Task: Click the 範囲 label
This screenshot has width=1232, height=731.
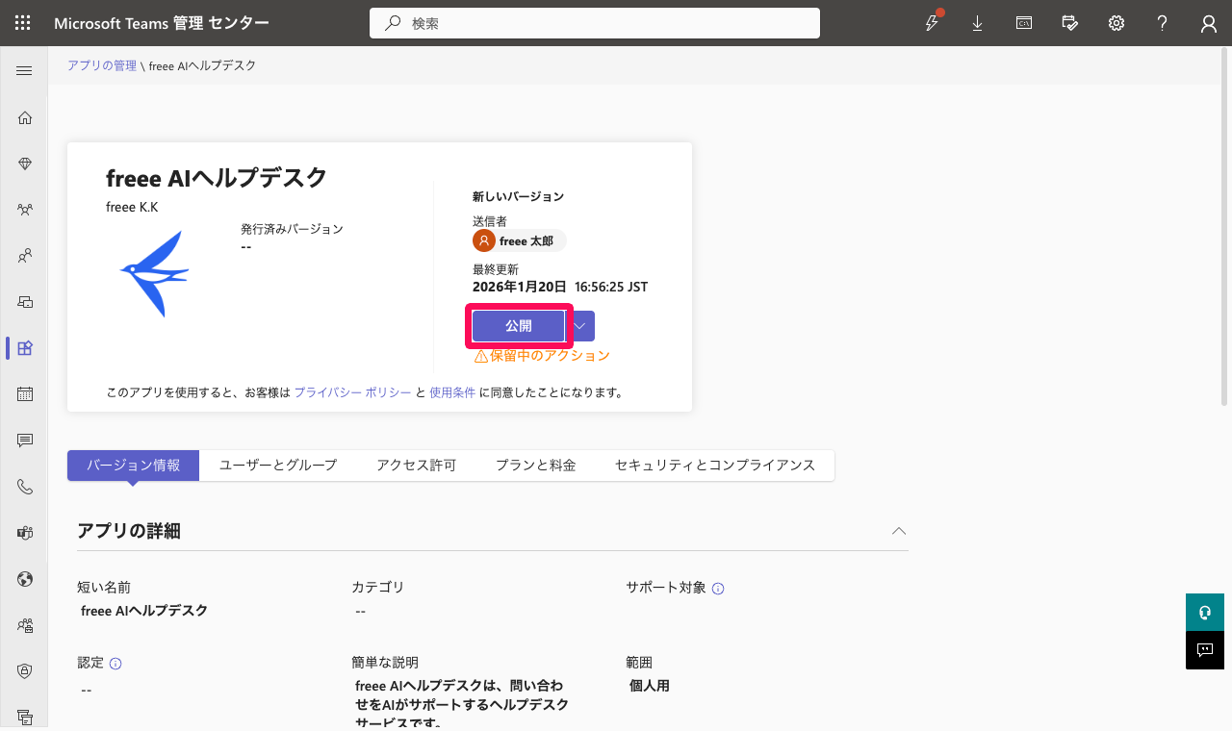Action: point(639,663)
